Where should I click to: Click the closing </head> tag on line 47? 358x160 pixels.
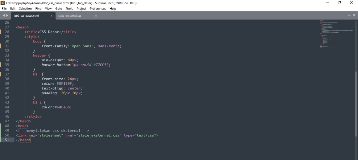pyautogui.click(x=23, y=121)
